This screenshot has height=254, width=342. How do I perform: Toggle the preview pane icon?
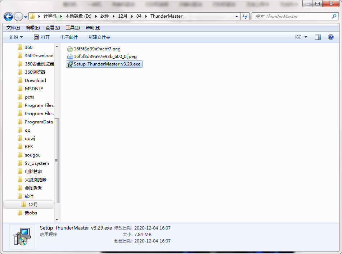click(x=318, y=37)
